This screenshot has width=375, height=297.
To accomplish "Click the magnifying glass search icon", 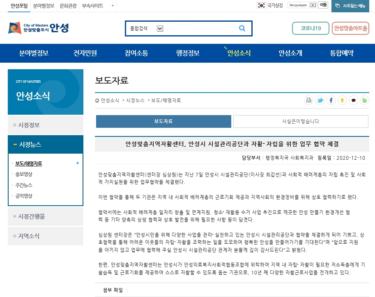I will point(242,28).
